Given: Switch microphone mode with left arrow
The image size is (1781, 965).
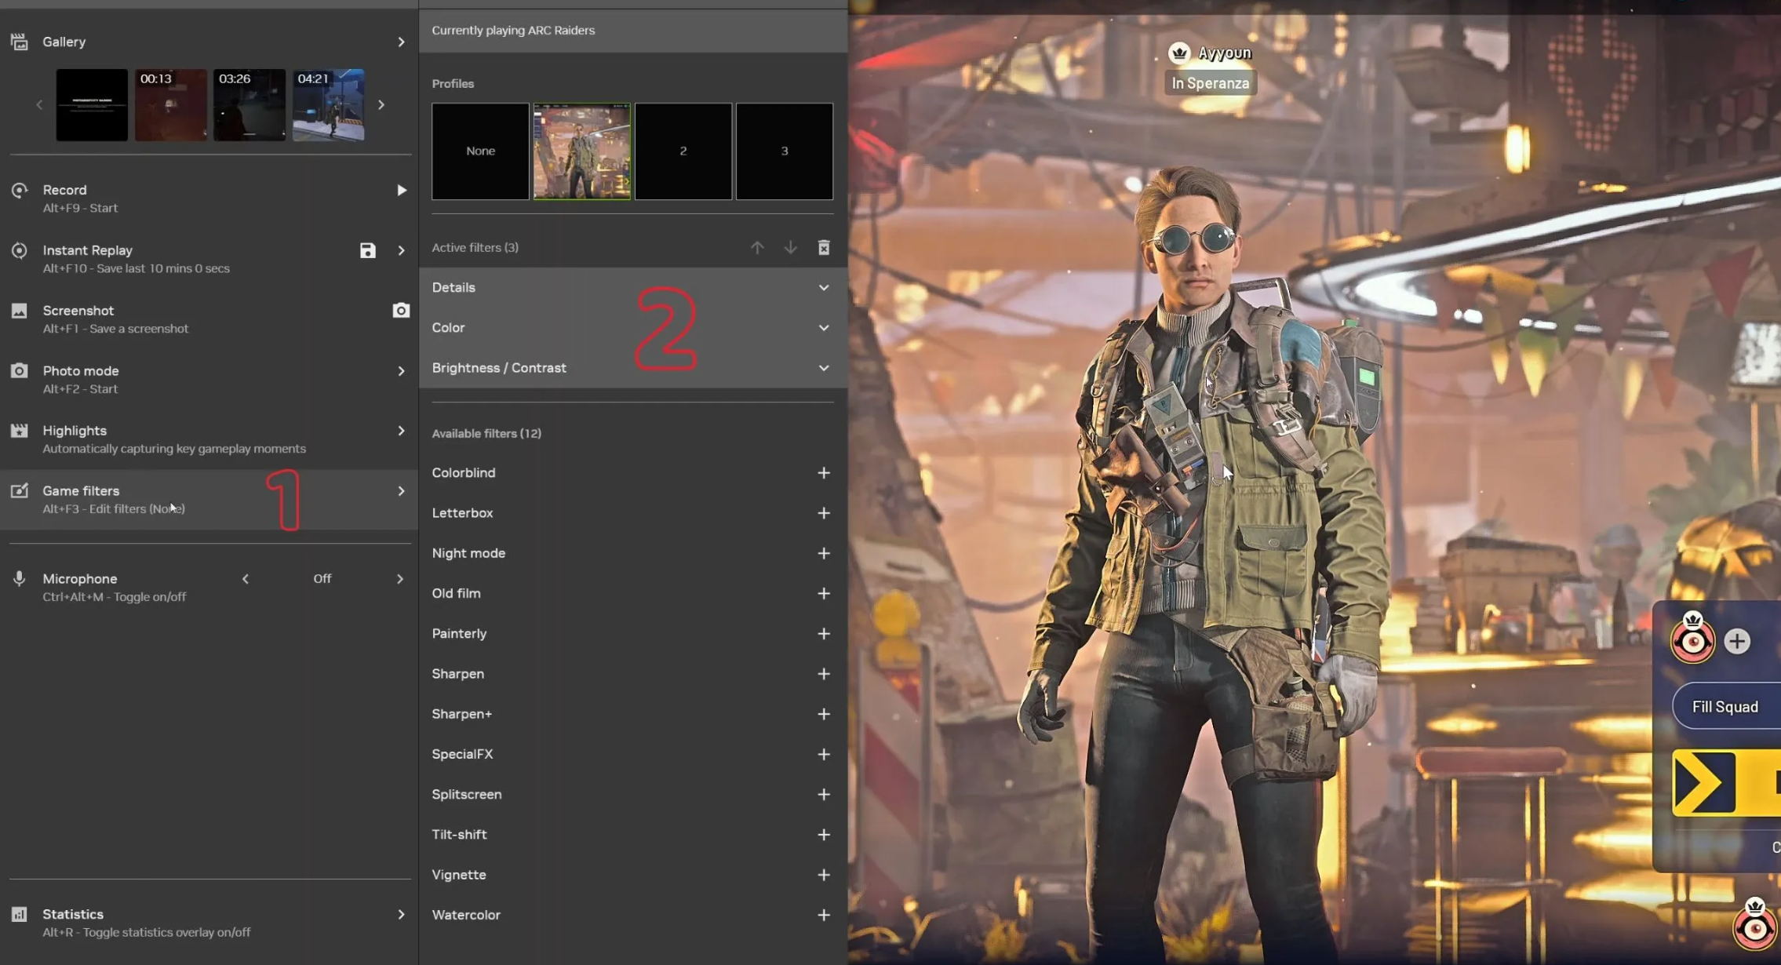Looking at the screenshot, I should (246, 579).
